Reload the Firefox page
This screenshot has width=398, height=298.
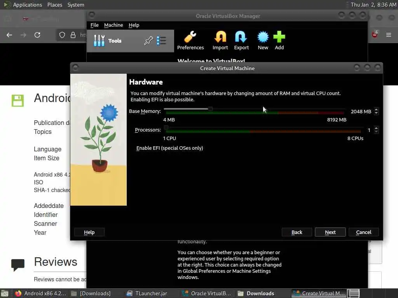coord(37,35)
